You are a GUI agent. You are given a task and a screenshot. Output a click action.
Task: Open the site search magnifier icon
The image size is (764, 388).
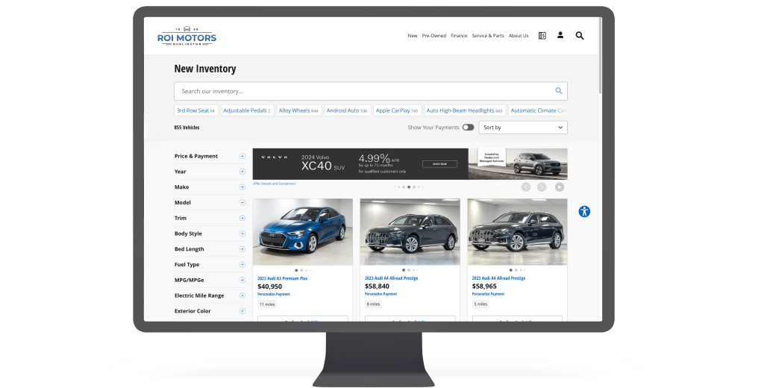tap(579, 36)
